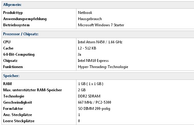The width and height of the screenshot is (194, 125).
Task: Select the Anwendungsempfehlung row label
Action: coord(25,19)
